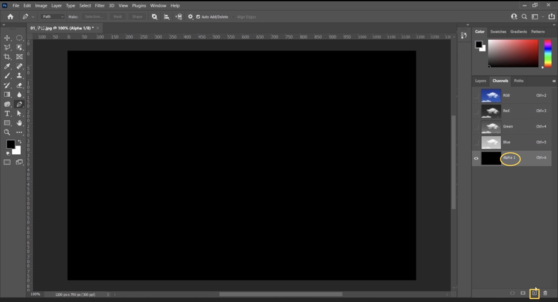The image size is (558, 302).
Task: Select the Rectangle shape tool
Action: point(7,123)
